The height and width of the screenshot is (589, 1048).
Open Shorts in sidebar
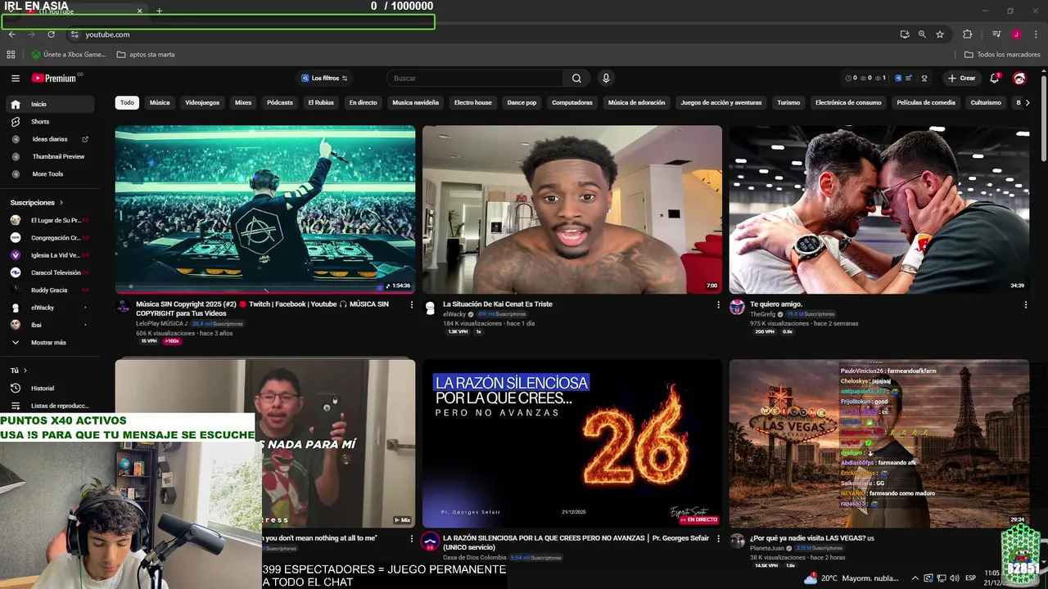50,122
